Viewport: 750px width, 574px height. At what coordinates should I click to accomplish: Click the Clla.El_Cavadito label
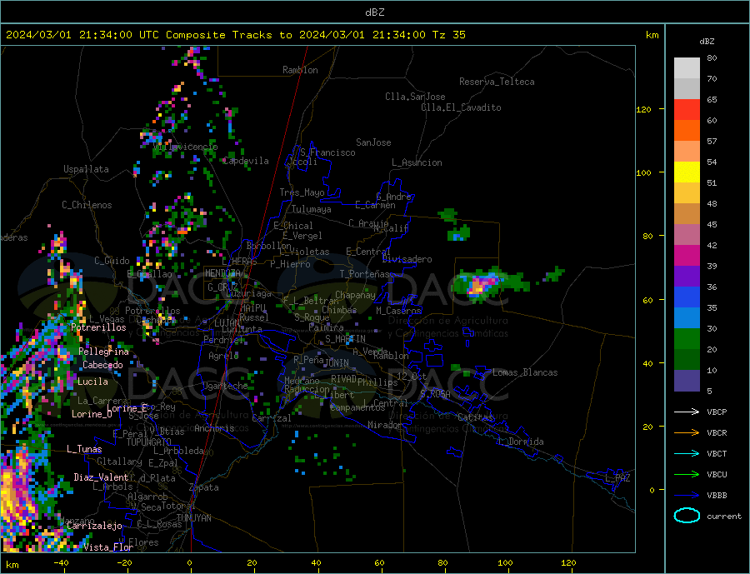coord(461,107)
